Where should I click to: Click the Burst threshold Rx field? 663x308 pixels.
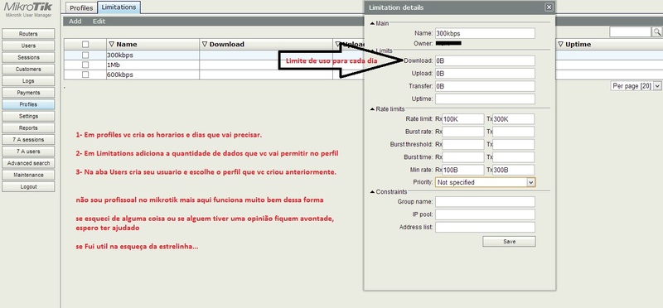[463, 145]
